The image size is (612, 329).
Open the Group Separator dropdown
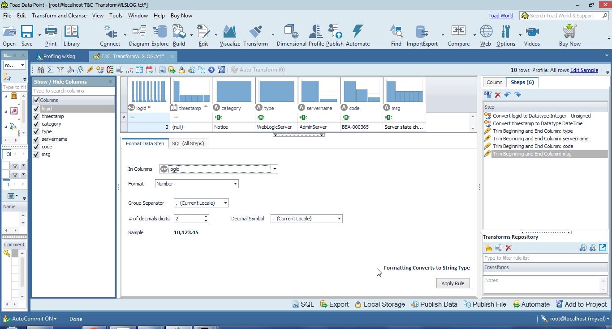pyautogui.click(x=225, y=203)
